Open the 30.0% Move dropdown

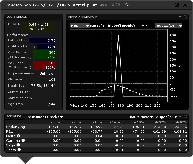(x=140, y=117)
